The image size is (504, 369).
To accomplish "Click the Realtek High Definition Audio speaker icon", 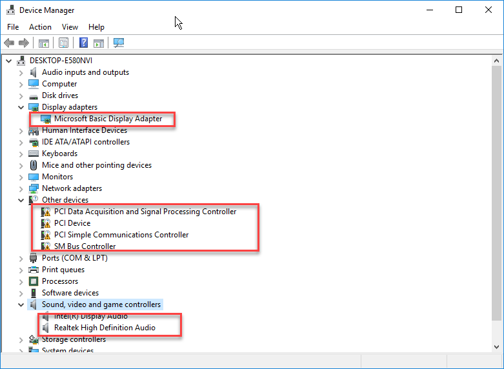I will pyautogui.click(x=46, y=328).
